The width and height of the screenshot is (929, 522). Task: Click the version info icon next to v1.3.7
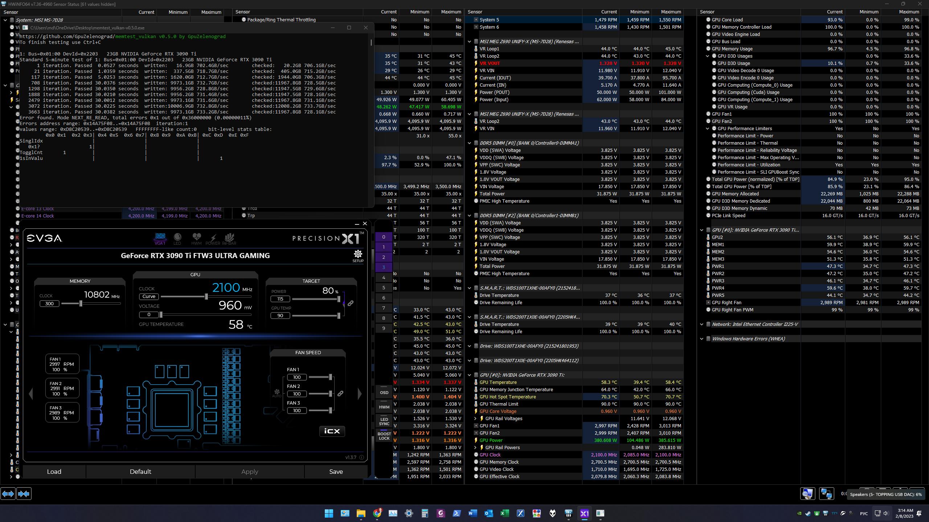[x=361, y=457]
